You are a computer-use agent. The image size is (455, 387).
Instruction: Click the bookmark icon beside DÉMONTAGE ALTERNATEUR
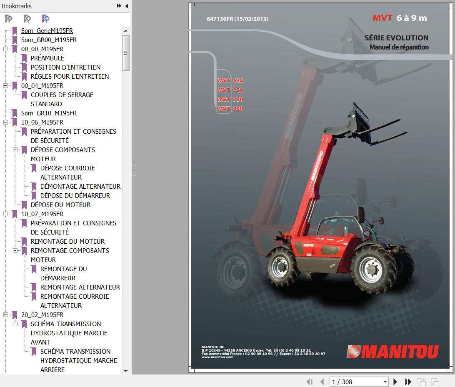click(x=34, y=187)
